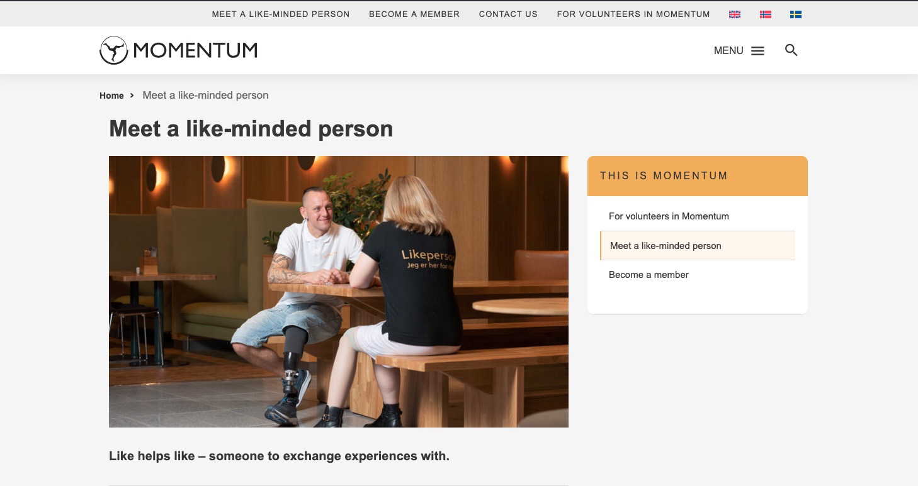The width and height of the screenshot is (918, 486).
Task: Open the café photo of two people
Action: click(x=339, y=292)
